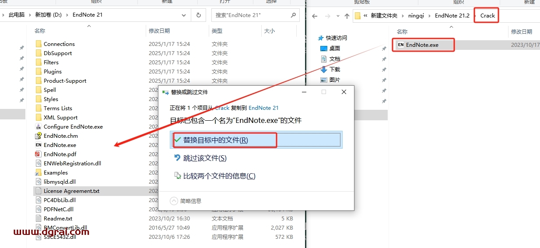The height and width of the screenshot is (248, 540).
Task: Click Crack breadcrumb in right window
Action: pyautogui.click(x=487, y=16)
